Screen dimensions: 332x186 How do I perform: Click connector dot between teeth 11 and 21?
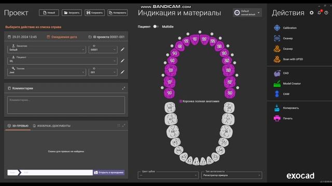[200, 32]
